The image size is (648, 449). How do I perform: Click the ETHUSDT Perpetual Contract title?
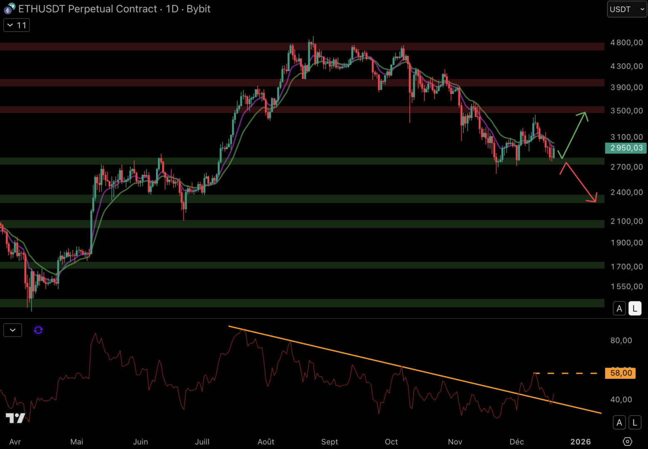87,9
